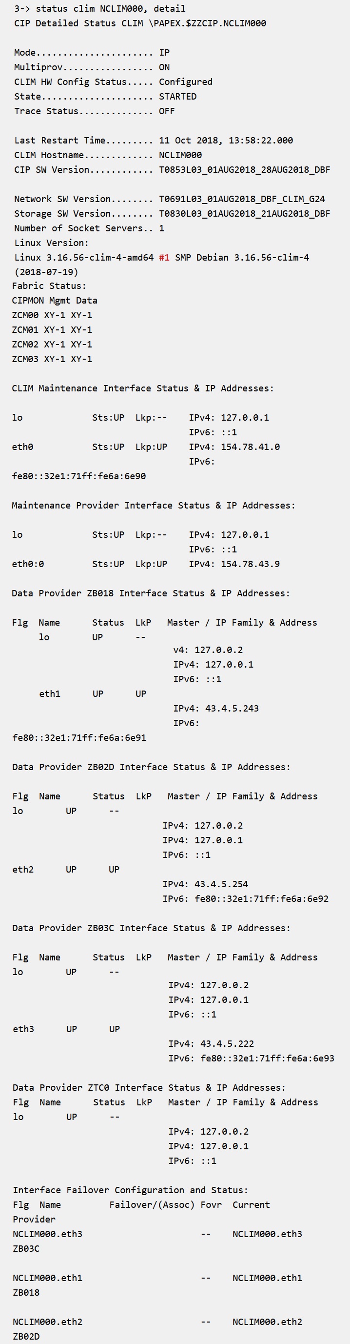Click the eth2 IPv4 address 43.4.5.254

221,884
